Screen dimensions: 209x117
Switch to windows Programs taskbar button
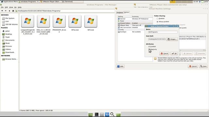[29, 2]
